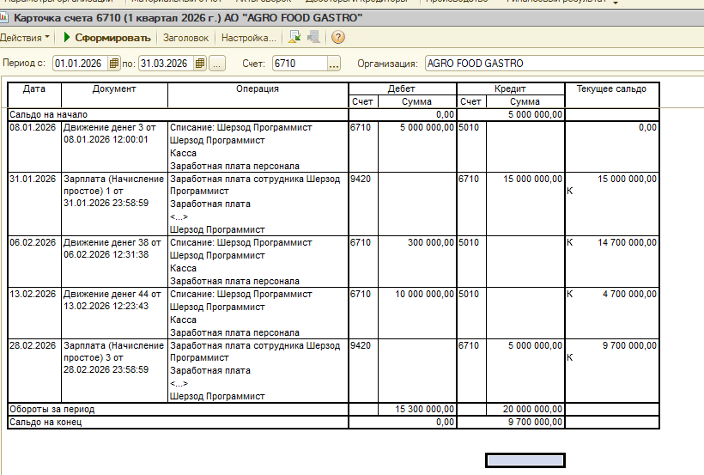This screenshot has width=704, height=475.
Task: Open calendar for start date 01.01.2026
Action: [x=114, y=64]
